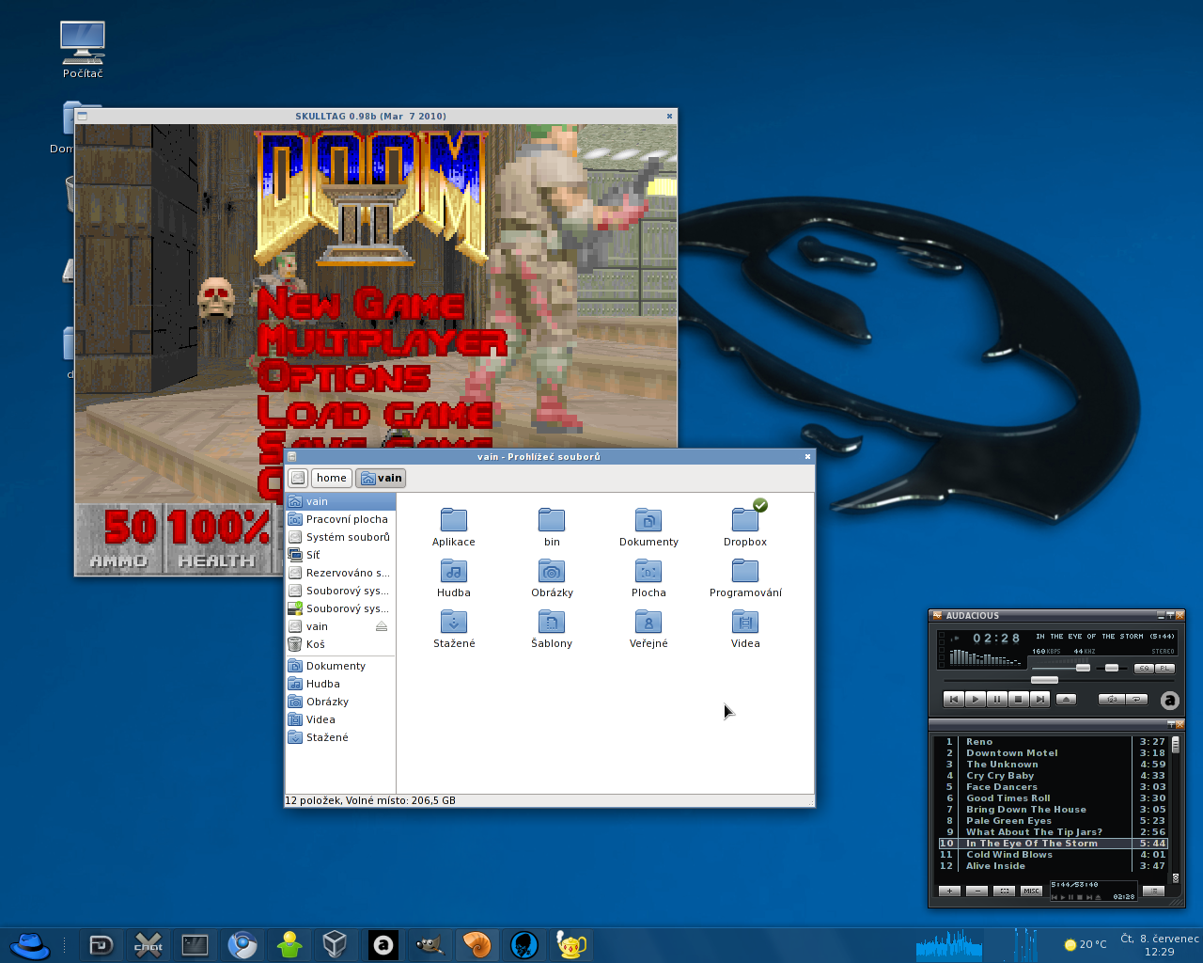Toggle shuffle mode in Audacious
The height and width of the screenshot is (963, 1203).
pyautogui.click(x=1112, y=699)
